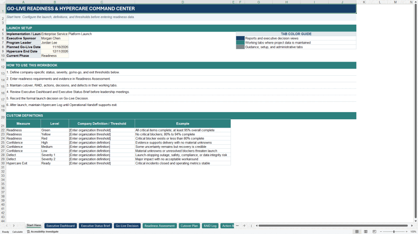Click the Calculate status bar button
This screenshot has height=234, width=418.
pos(17,232)
